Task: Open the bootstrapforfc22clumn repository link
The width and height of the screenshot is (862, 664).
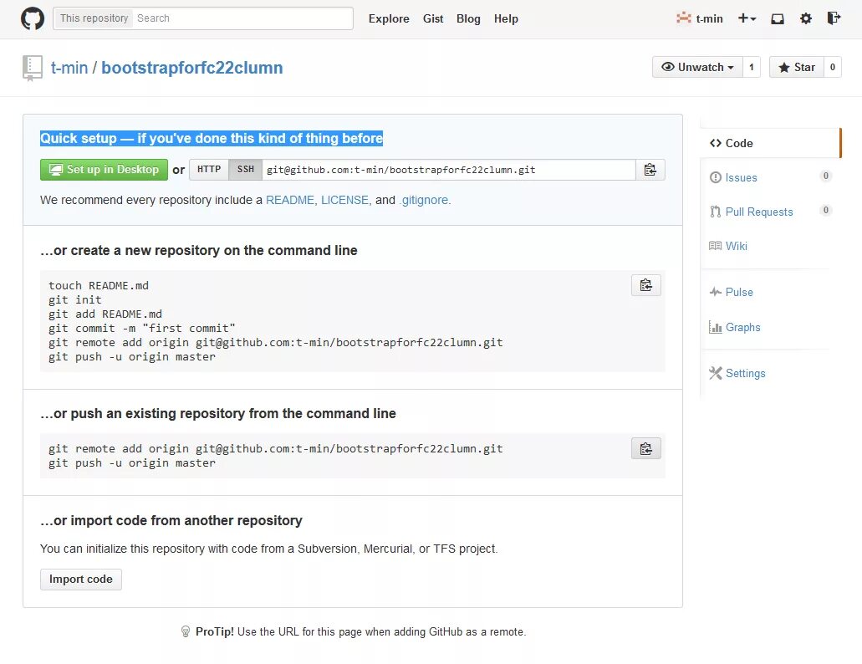Action: pyautogui.click(x=191, y=68)
